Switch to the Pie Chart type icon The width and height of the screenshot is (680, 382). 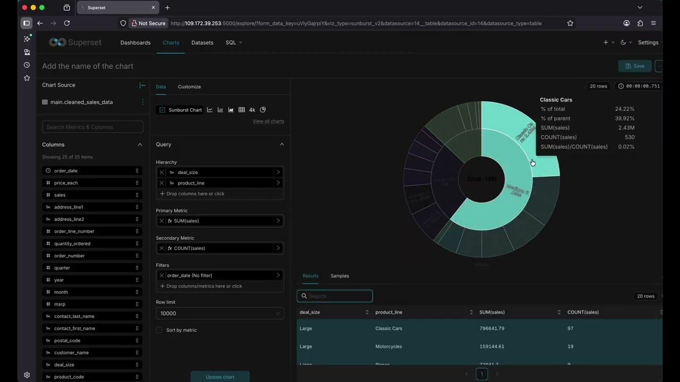(263, 110)
